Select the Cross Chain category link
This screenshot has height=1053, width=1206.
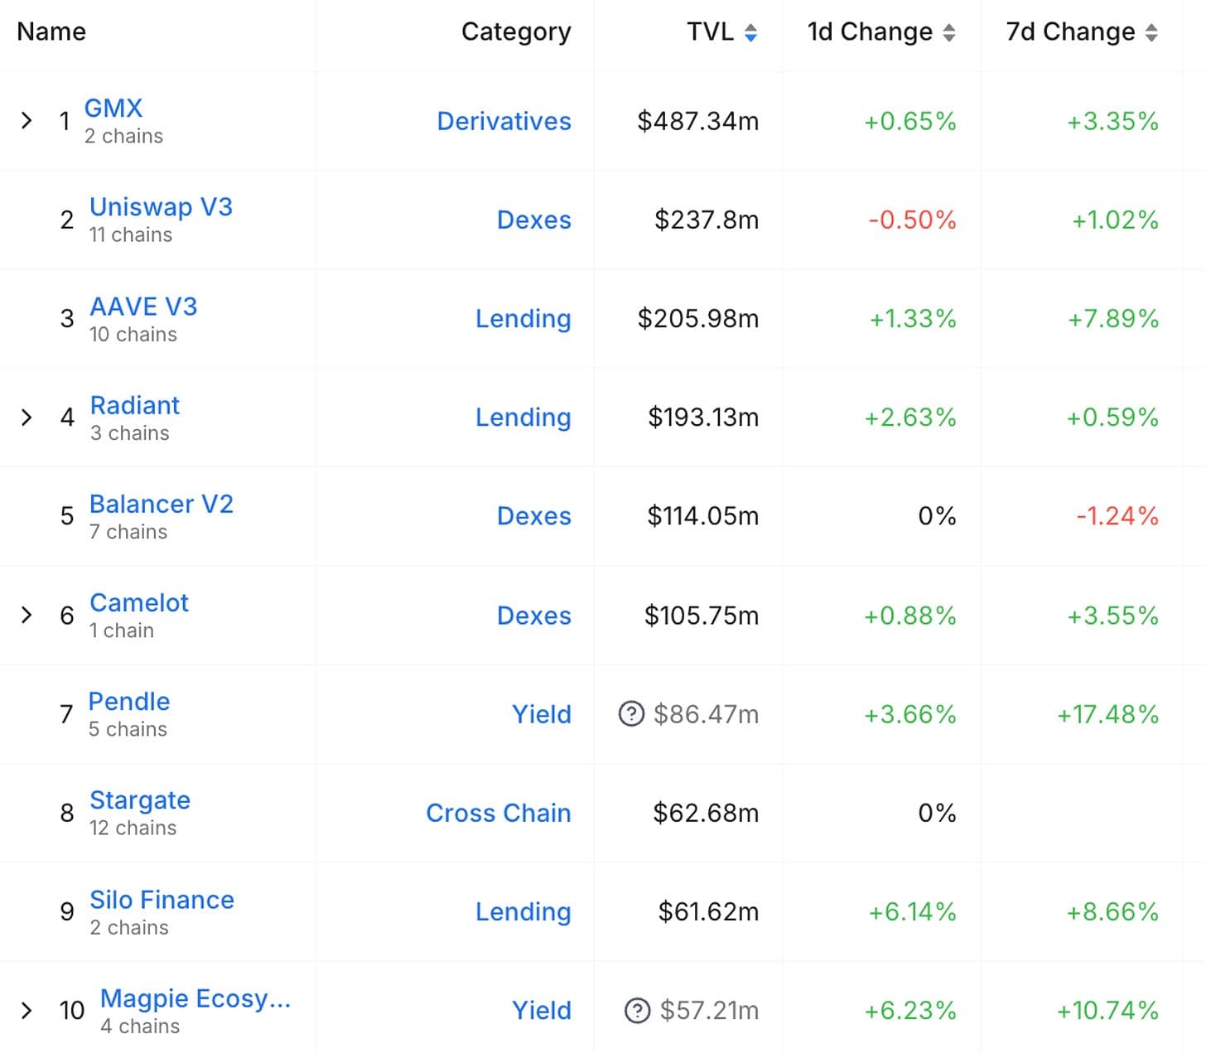(x=499, y=813)
